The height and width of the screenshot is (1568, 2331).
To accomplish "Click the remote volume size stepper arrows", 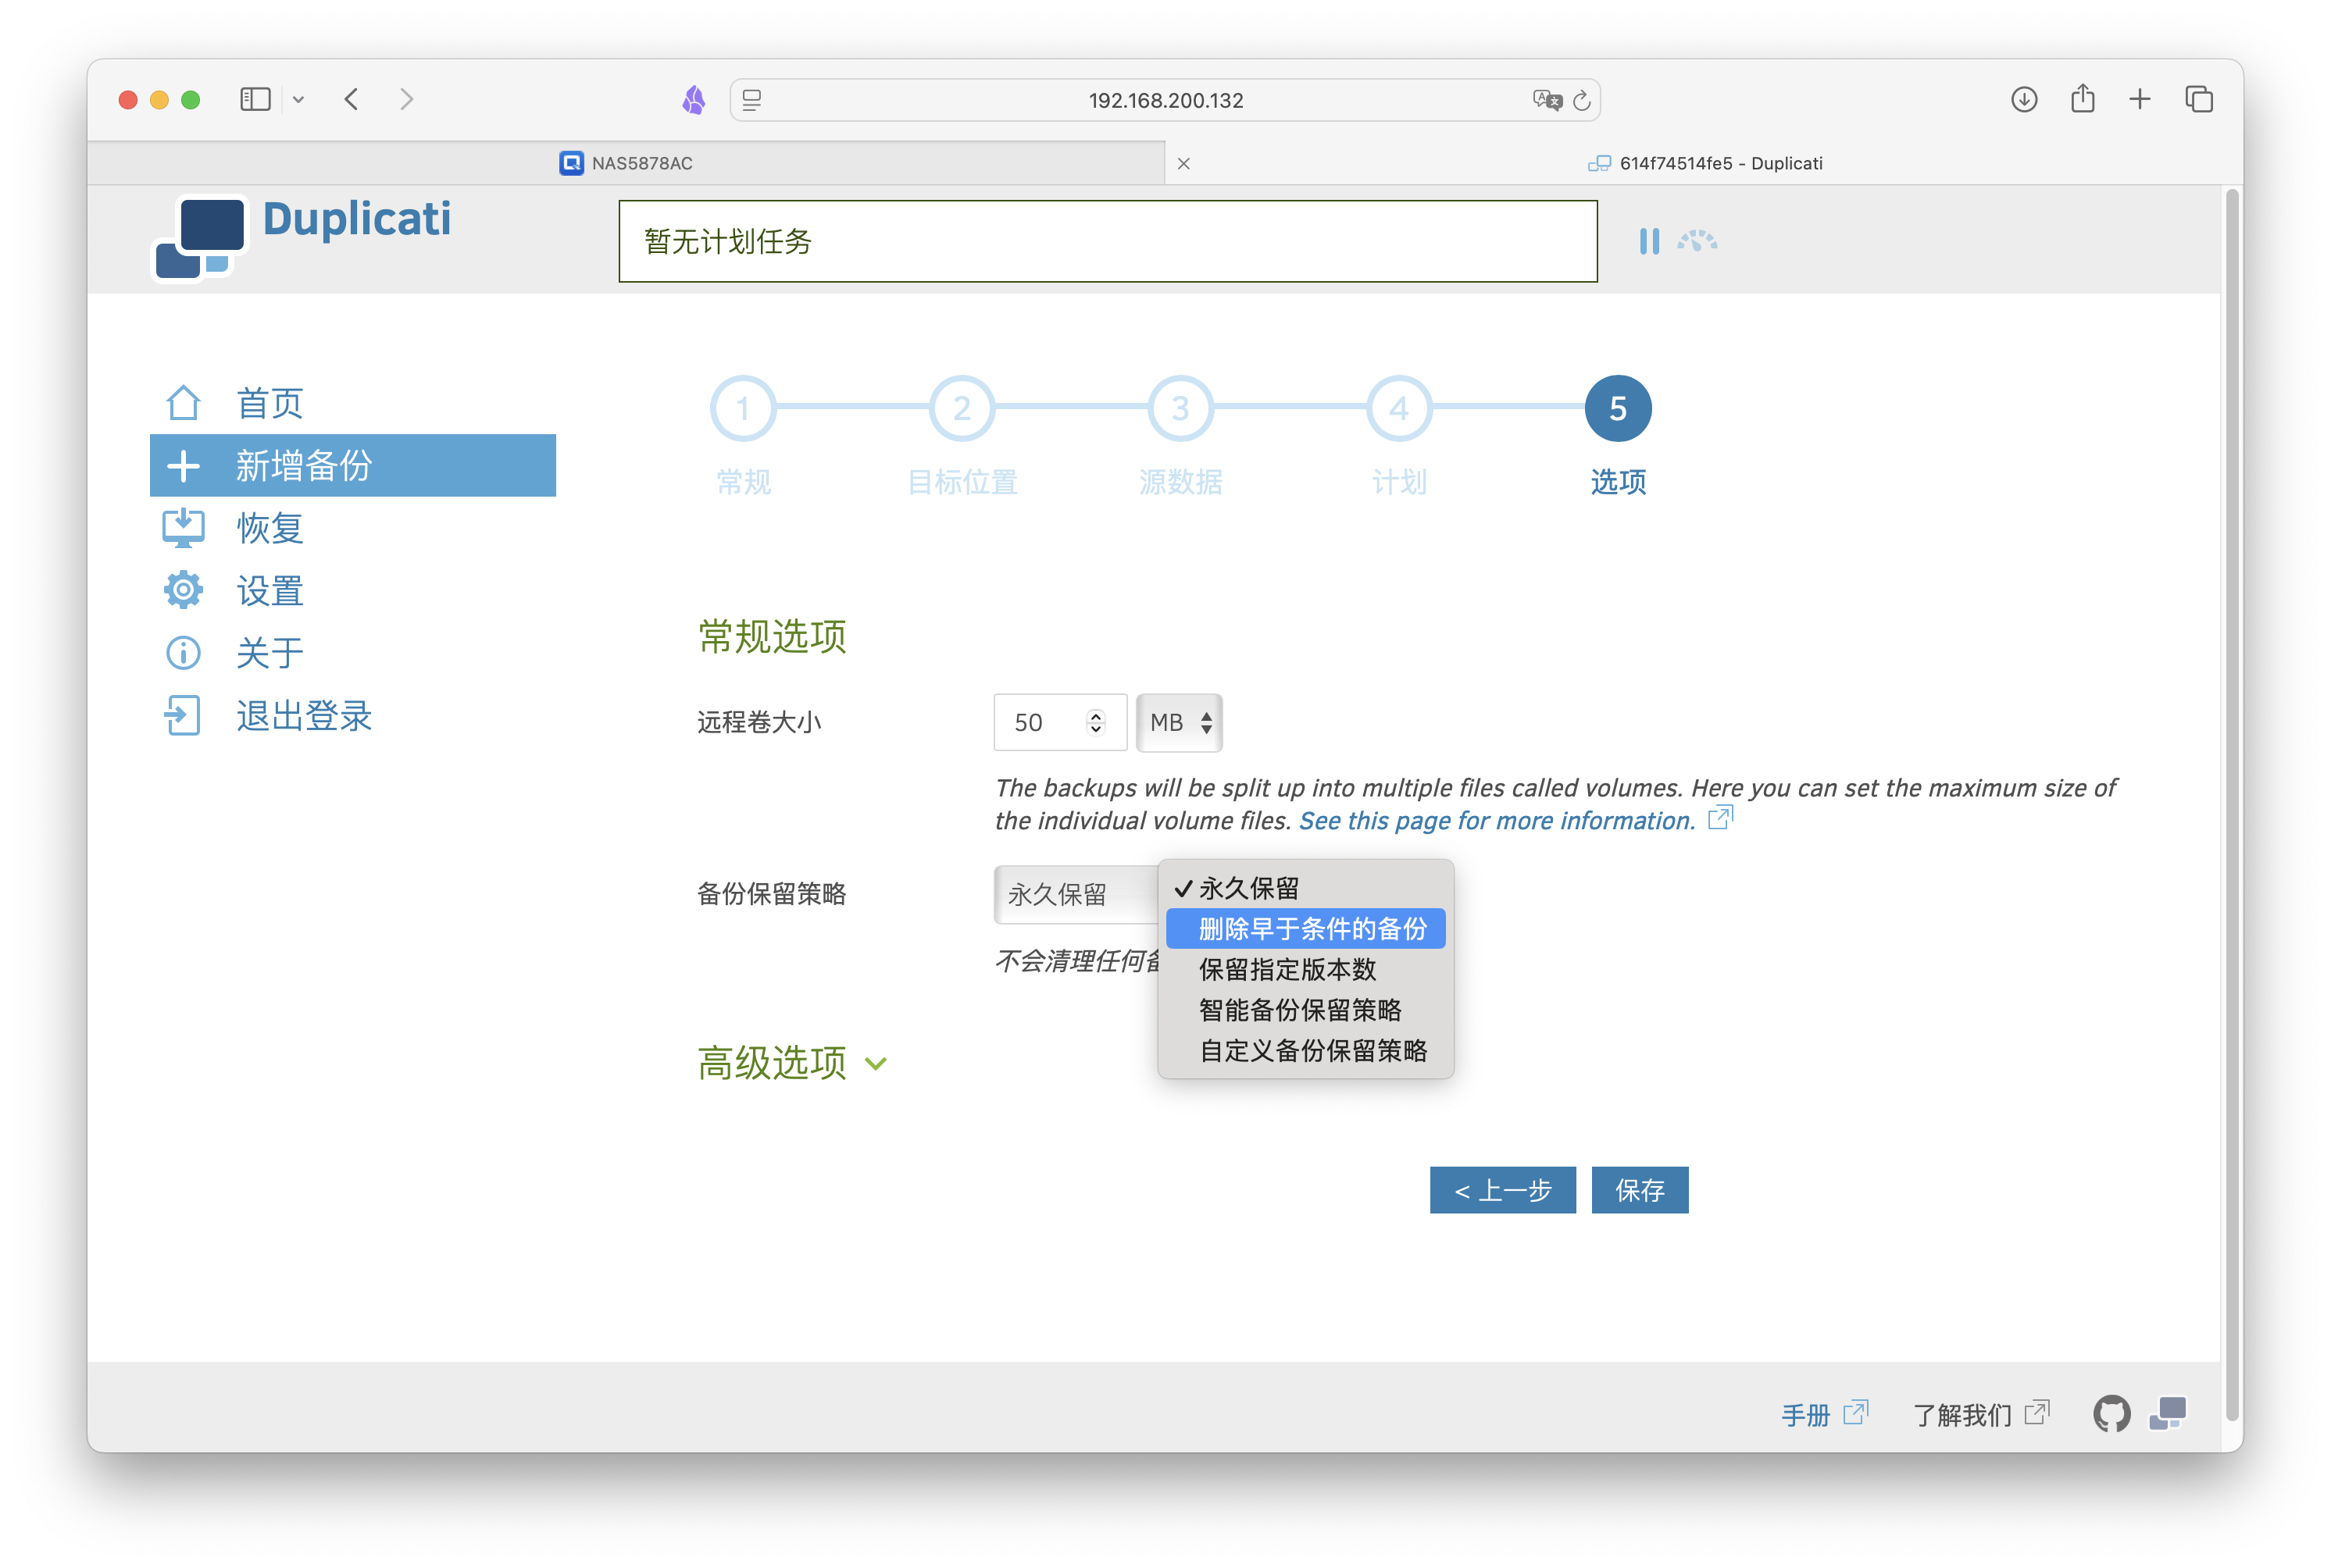I will 1095,722.
